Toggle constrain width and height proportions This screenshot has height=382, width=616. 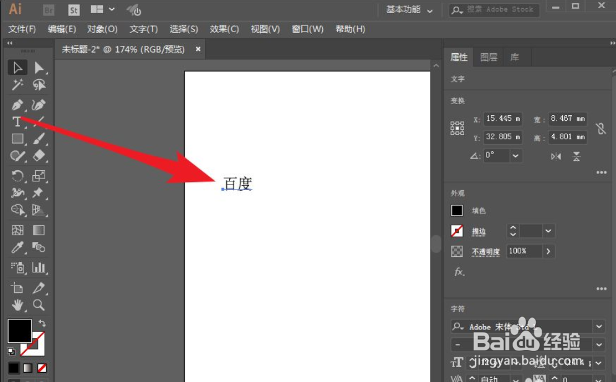pyautogui.click(x=601, y=129)
